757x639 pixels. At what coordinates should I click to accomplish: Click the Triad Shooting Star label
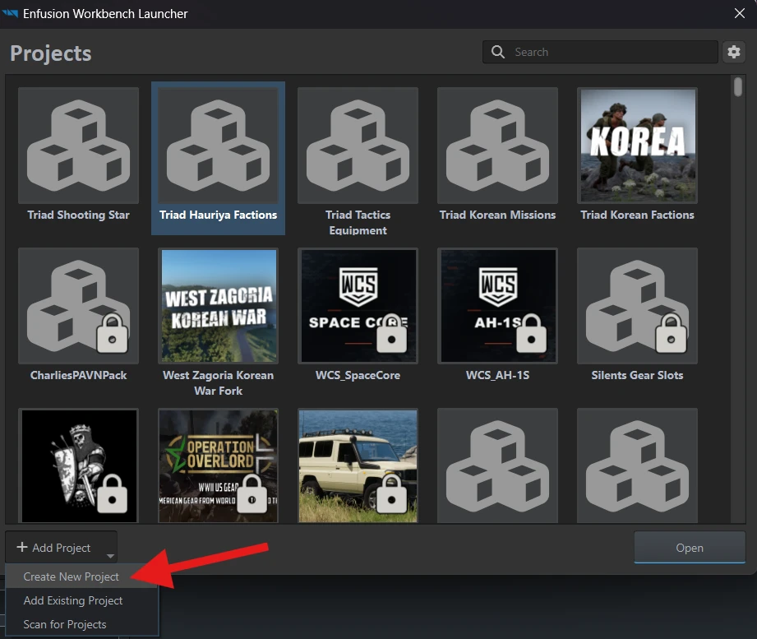click(x=78, y=215)
